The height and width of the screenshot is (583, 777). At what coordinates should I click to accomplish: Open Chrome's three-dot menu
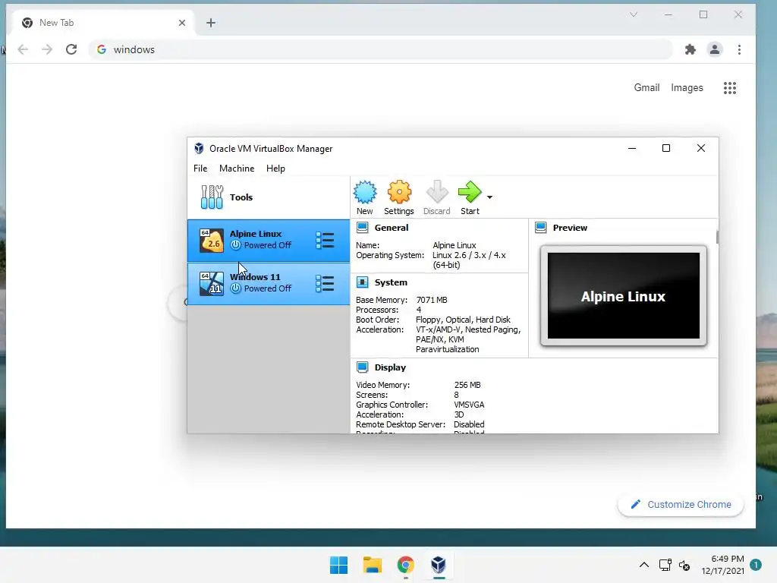click(739, 49)
